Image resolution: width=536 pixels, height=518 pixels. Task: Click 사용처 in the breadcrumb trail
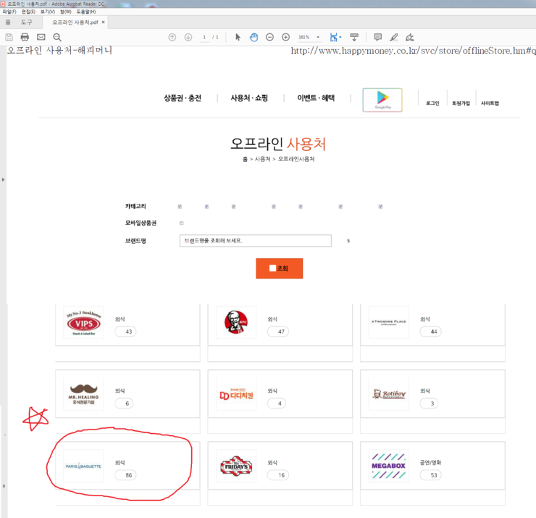pos(262,159)
